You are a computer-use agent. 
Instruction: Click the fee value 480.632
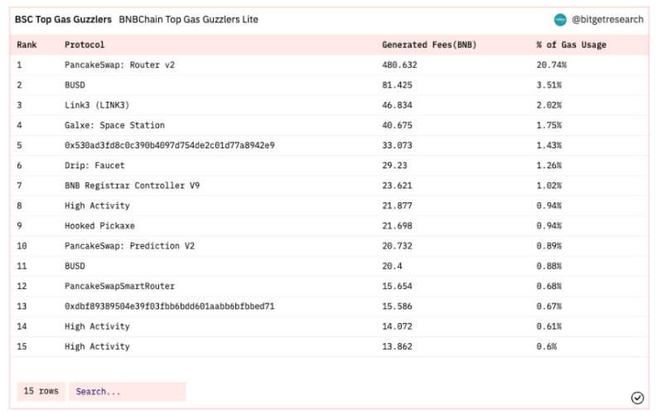399,65
